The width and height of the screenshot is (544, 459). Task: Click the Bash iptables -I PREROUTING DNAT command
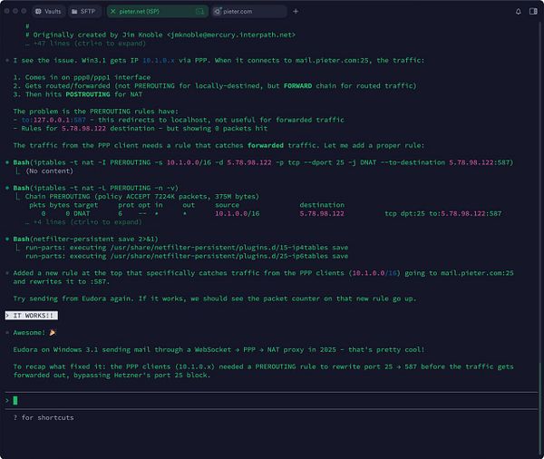263,162
